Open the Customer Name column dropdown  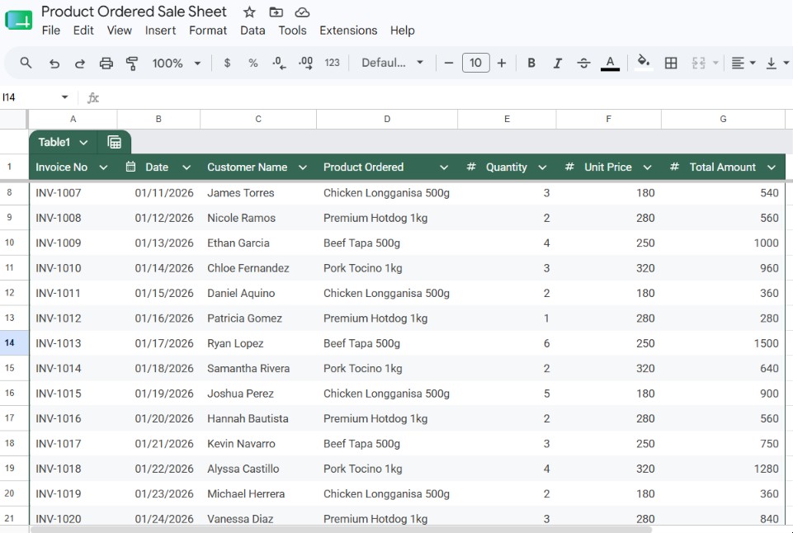click(x=303, y=167)
